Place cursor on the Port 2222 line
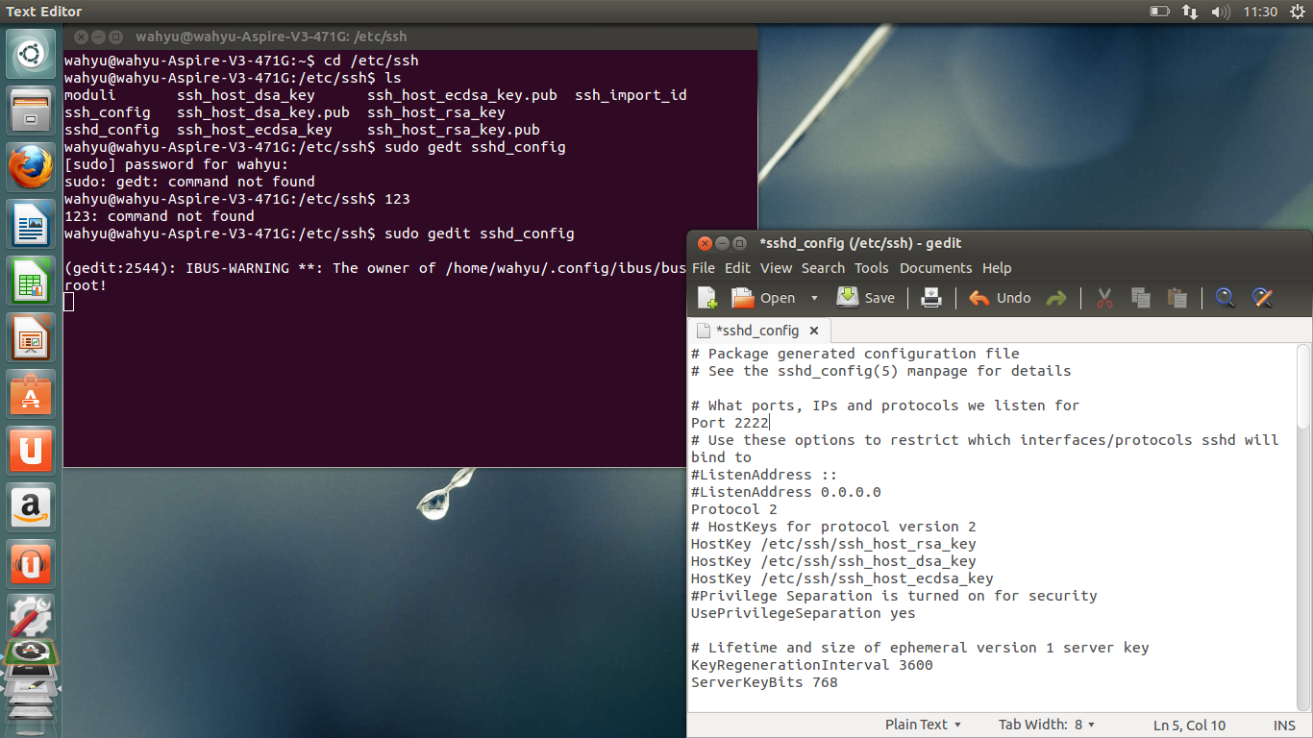Screen dimensions: 1313x738 pyautogui.click(x=730, y=423)
